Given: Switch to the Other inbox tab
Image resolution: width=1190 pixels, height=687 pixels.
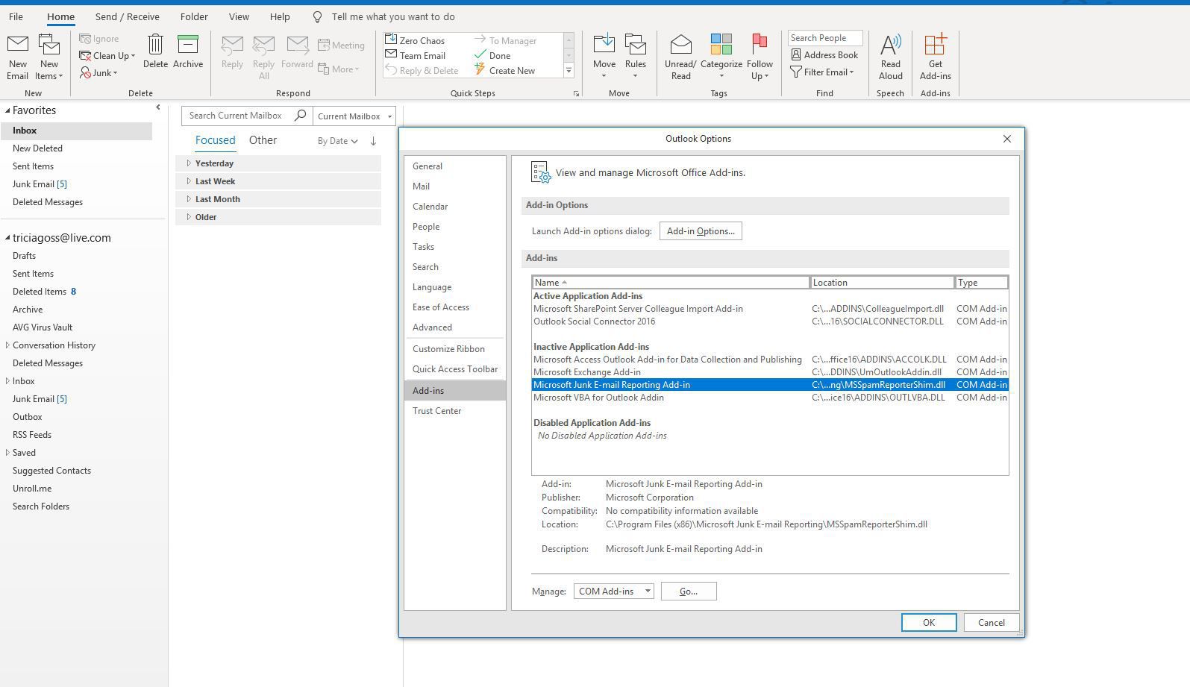Looking at the screenshot, I should pyautogui.click(x=263, y=139).
